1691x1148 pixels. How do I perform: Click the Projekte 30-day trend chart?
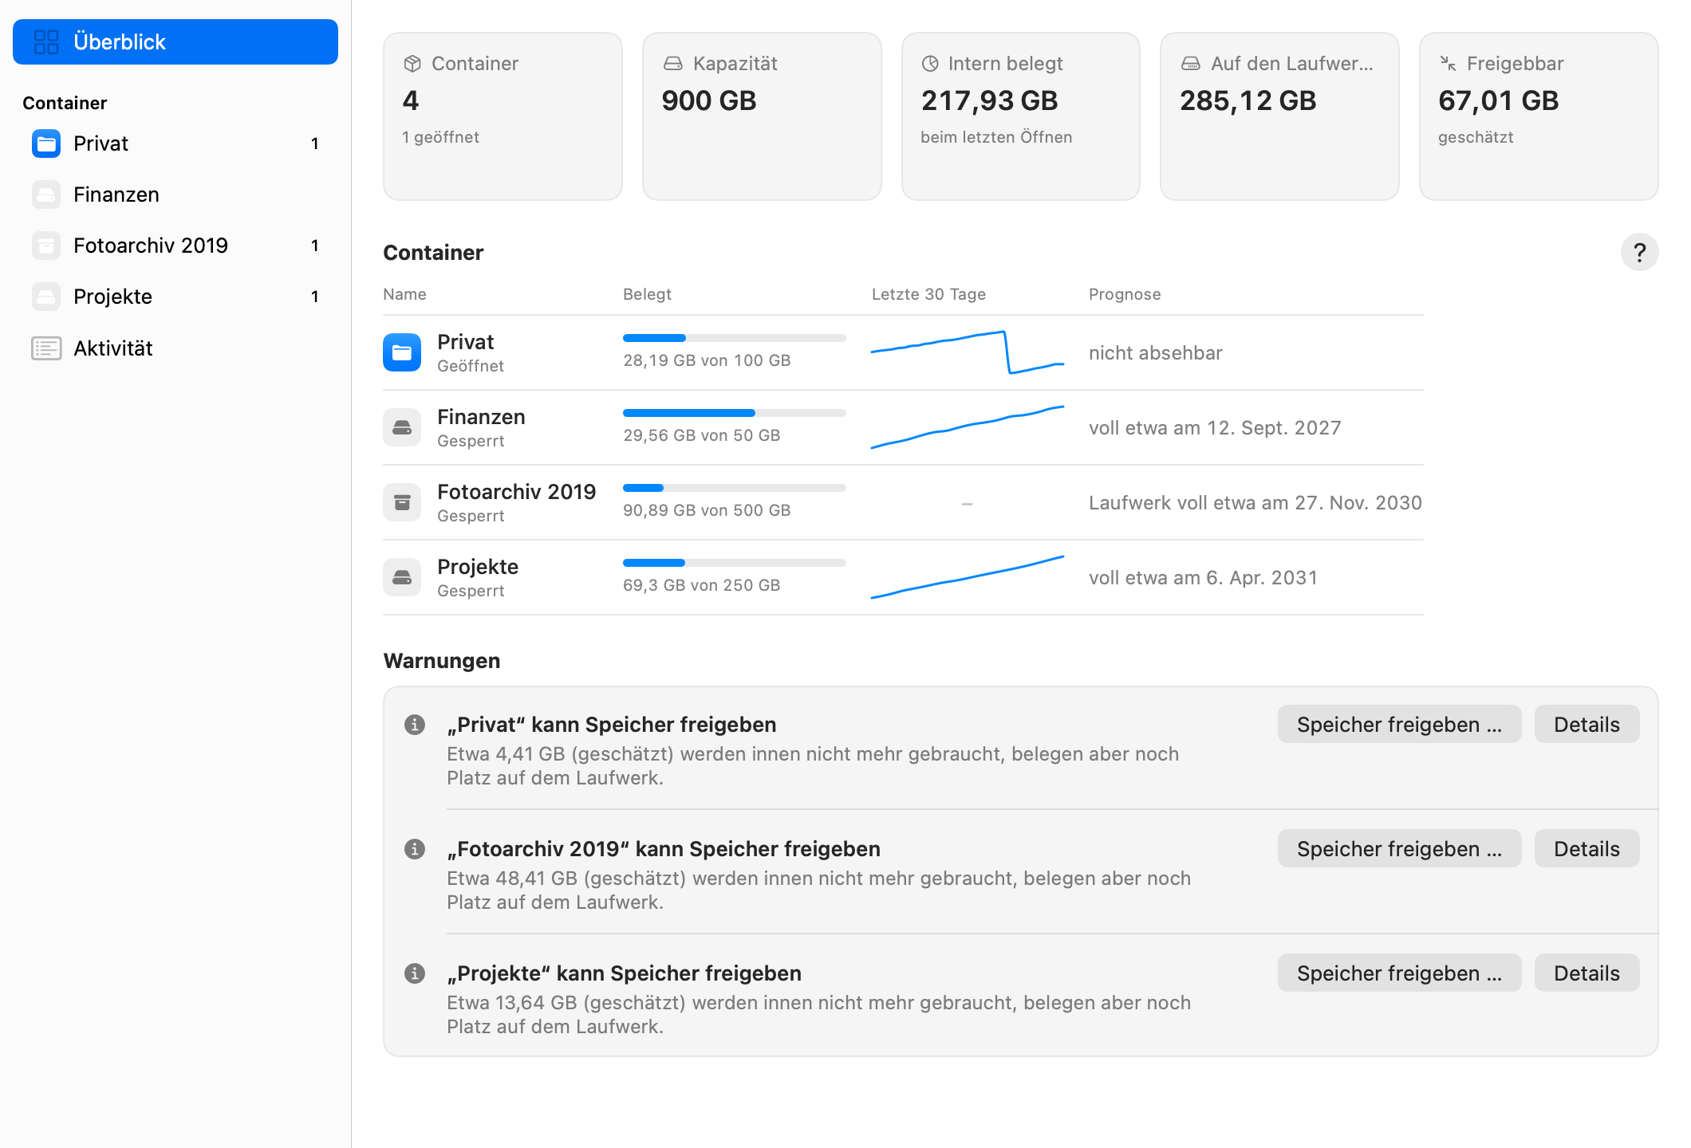pyautogui.click(x=967, y=577)
